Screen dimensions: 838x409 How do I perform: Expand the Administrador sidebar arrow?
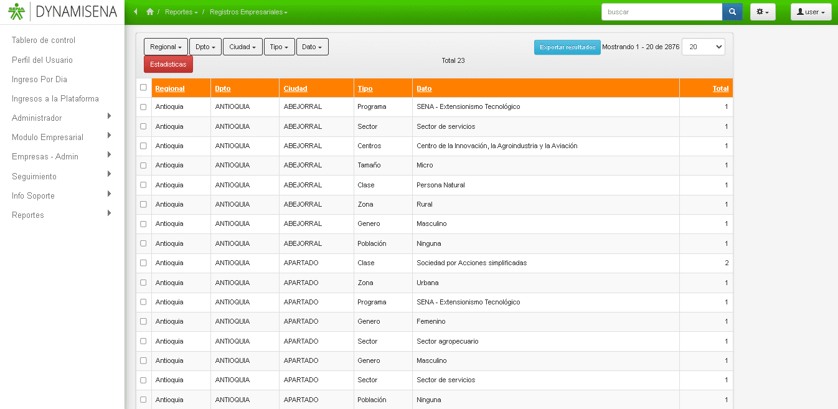coord(109,116)
